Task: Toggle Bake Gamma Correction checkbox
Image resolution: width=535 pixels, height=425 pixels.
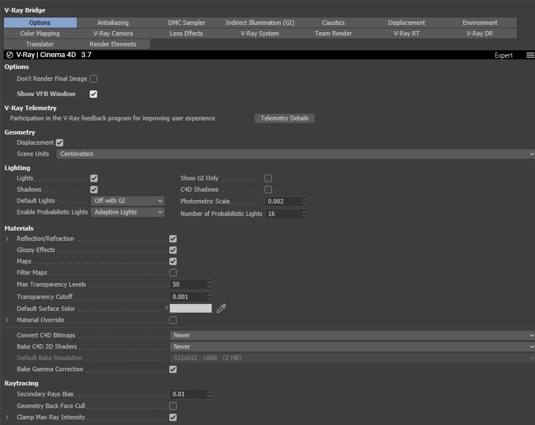Action: pos(173,369)
